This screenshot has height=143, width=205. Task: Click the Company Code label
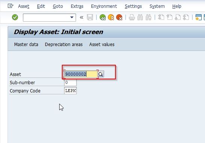25,91
